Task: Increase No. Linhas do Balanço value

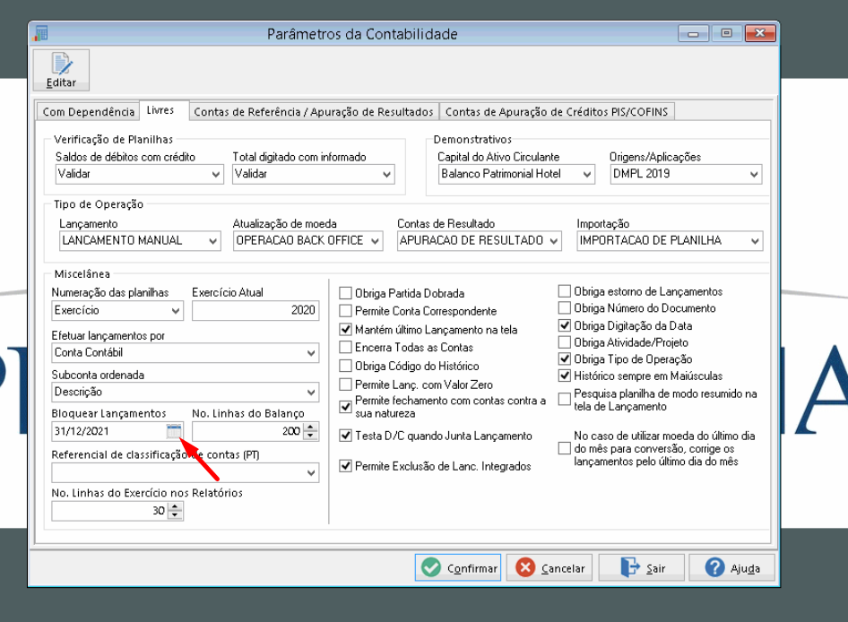Action: coord(311,427)
